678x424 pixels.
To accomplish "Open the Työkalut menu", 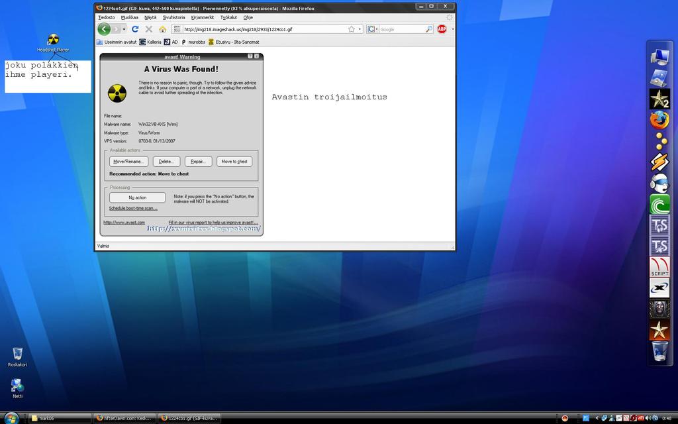I will pyautogui.click(x=228, y=17).
